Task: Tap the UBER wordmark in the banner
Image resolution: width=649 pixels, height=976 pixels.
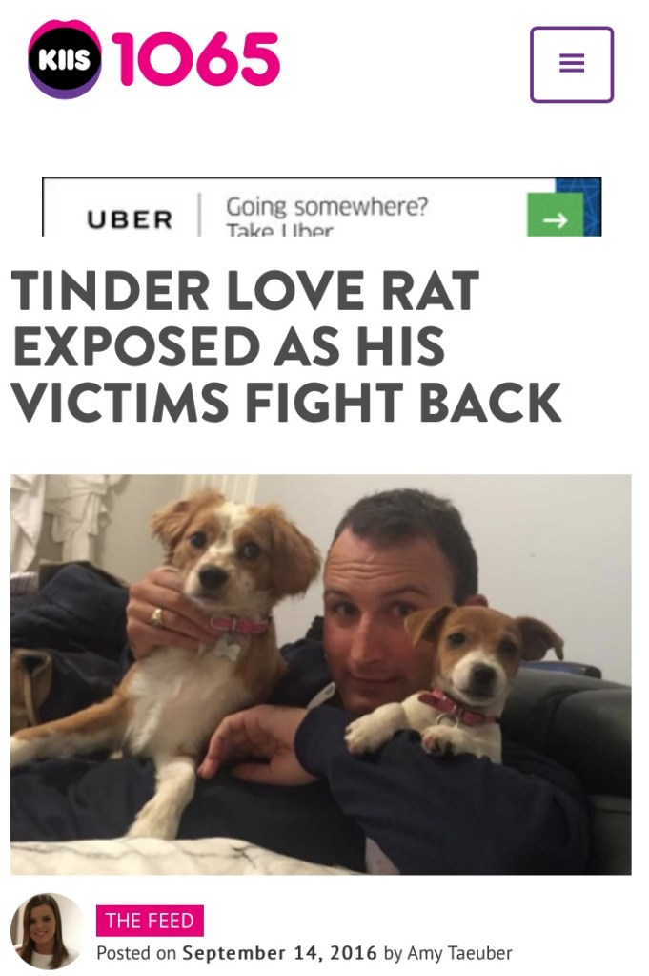Action: point(130,219)
